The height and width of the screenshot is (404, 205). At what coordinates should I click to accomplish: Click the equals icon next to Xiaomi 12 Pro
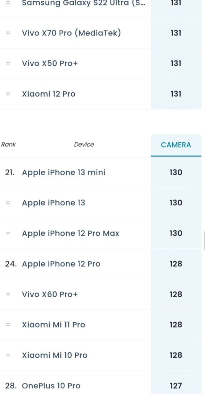(x=8, y=94)
